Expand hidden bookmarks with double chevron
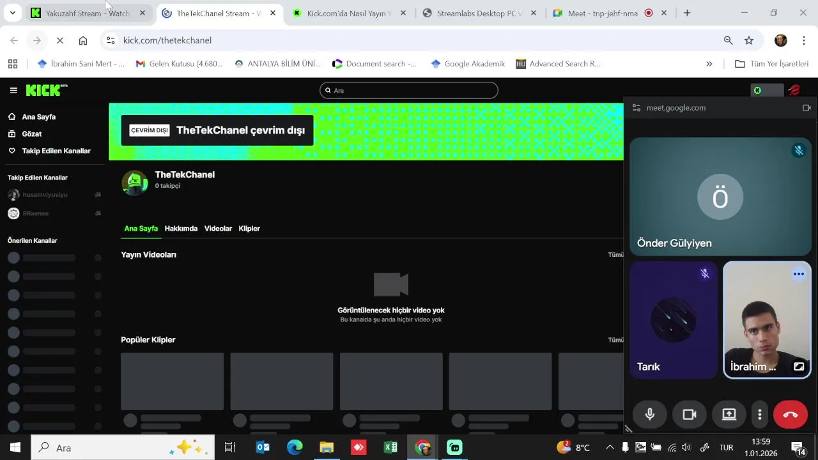The height and width of the screenshot is (460, 818). coord(709,64)
